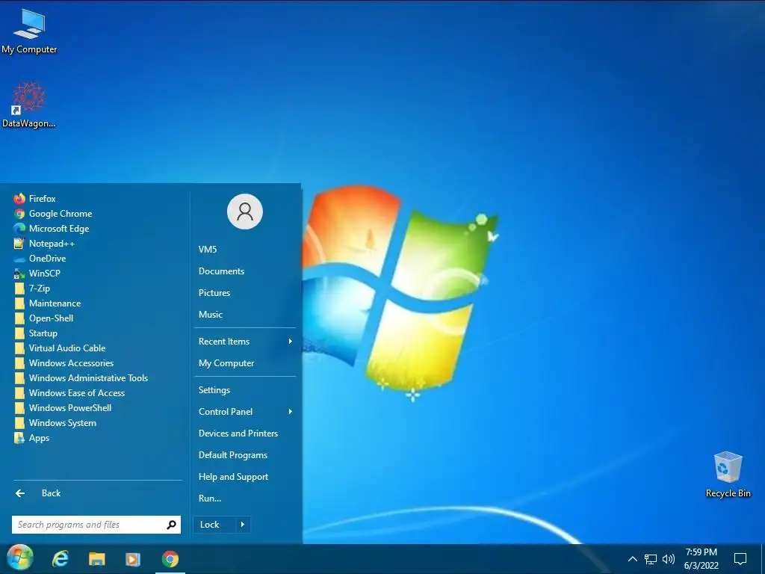Select the DataWagon desktop shortcut

click(29, 105)
